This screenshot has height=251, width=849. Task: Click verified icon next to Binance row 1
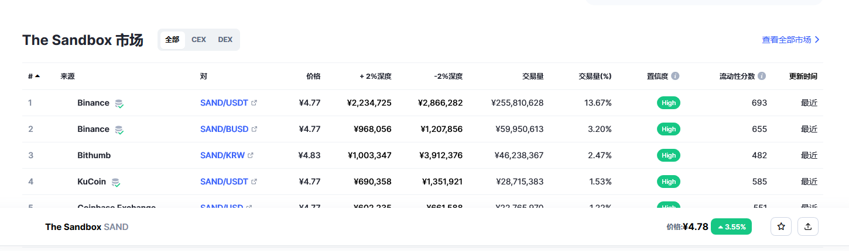pyautogui.click(x=119, y=103)
